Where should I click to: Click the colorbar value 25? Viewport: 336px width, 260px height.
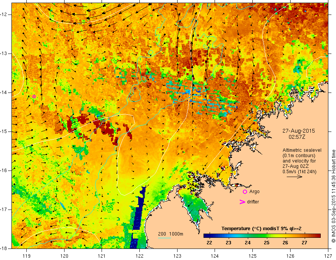(x=267, y=243)
